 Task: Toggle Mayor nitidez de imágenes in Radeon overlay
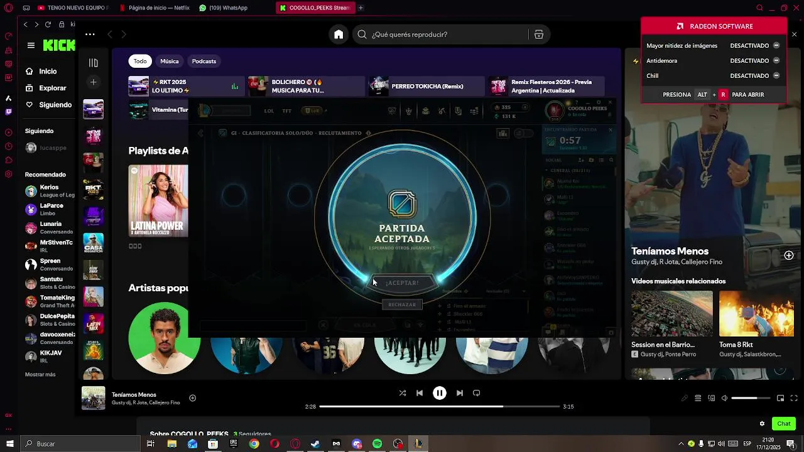(776, 46)
